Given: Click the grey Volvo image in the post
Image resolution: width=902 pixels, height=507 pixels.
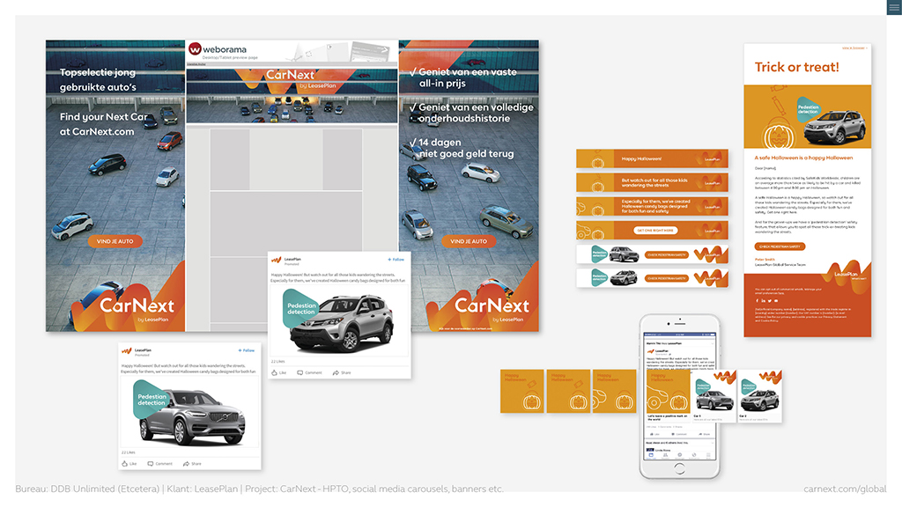Looking at the screenshot, I should point(193,417).
